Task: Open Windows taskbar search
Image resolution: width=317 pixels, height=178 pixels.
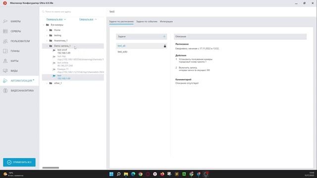Action: [x=119, y=174]
